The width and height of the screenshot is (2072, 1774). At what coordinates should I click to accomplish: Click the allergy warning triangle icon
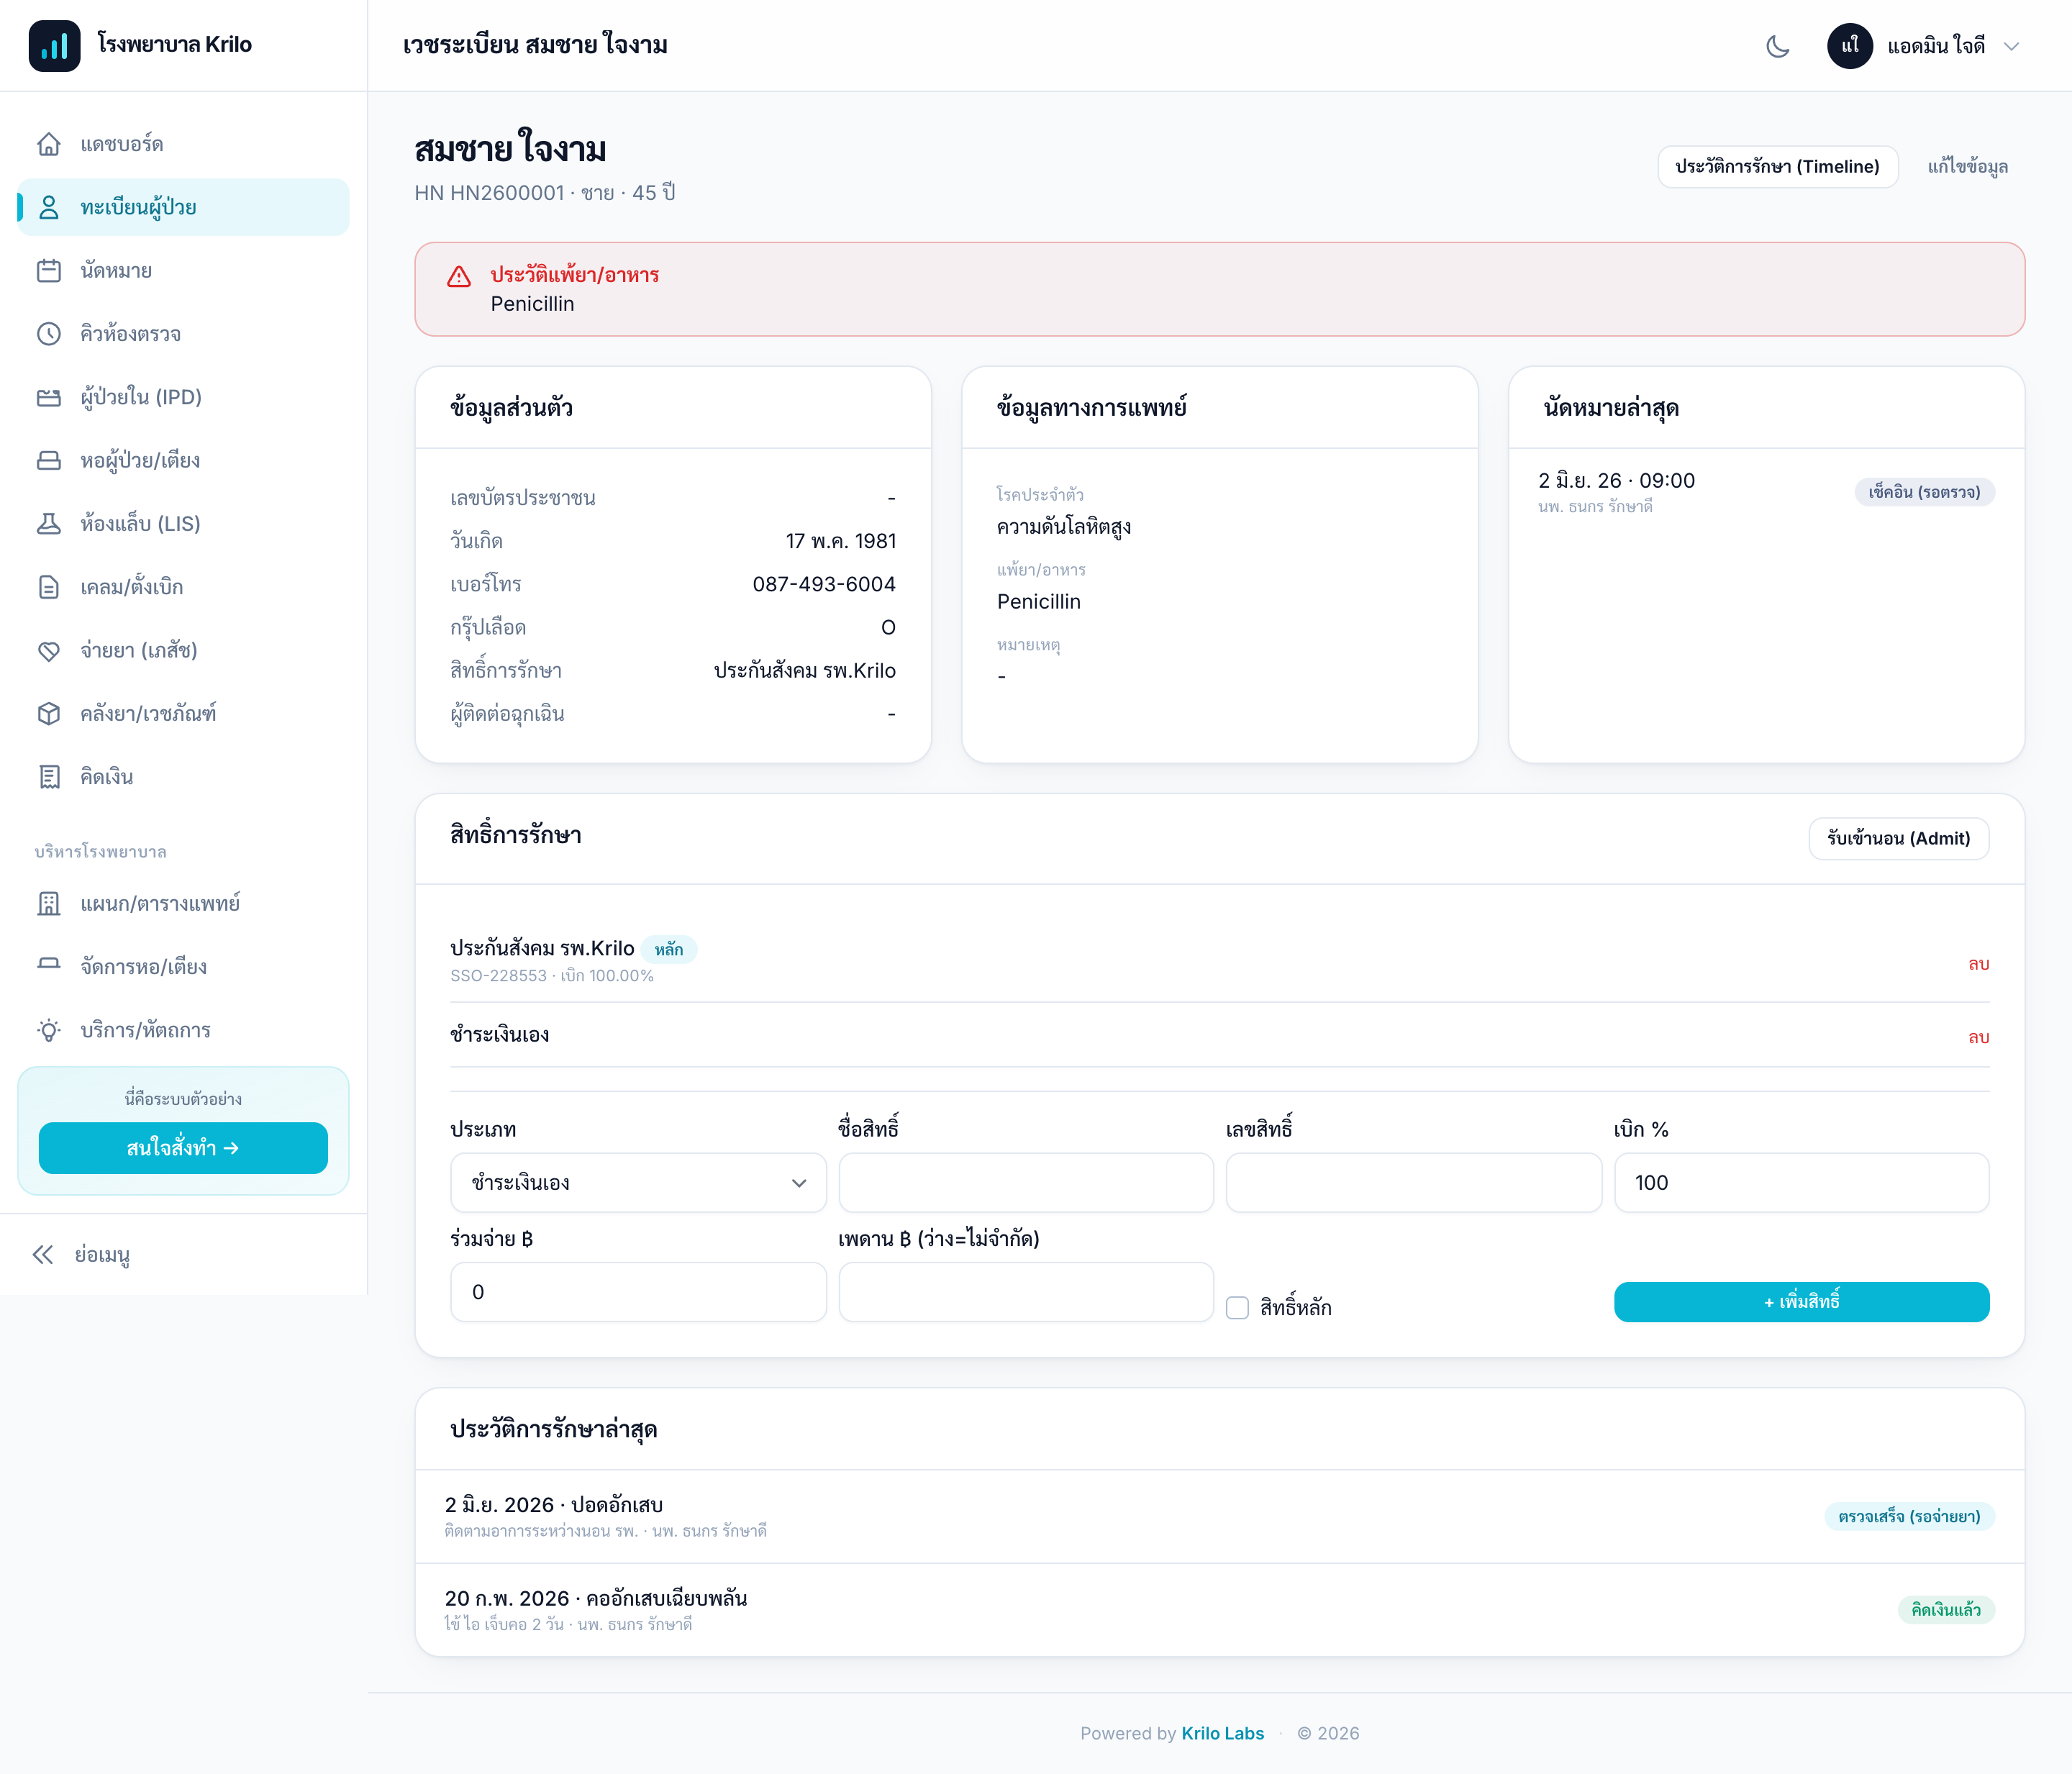pyautogui.click(x=459, y=277)
